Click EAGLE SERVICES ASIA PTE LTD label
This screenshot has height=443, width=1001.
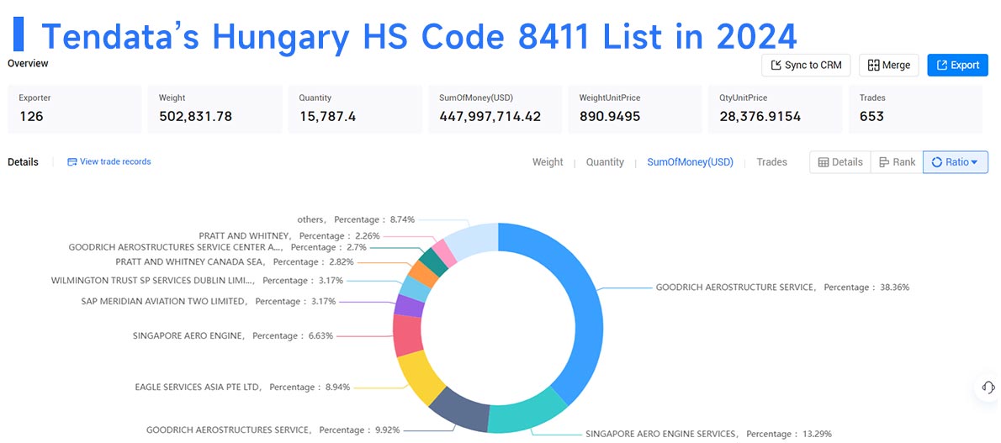click(242, 387)
